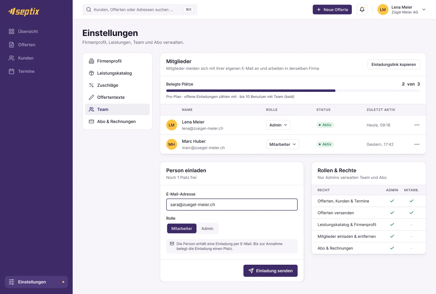This screenshot has width=436, height=294.
Task: Click the 'Noch 1 Platz frei' text
Action: (181, 177)
